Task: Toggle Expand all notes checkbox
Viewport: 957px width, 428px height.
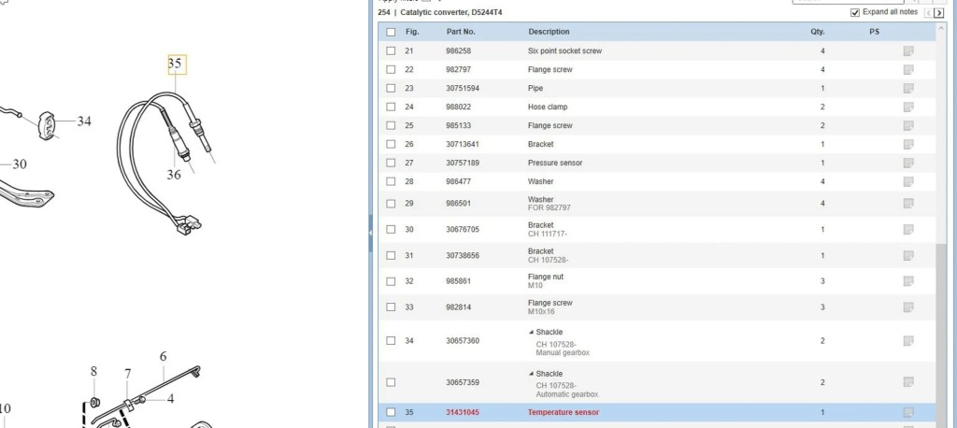Action: [x=855, y=13]
